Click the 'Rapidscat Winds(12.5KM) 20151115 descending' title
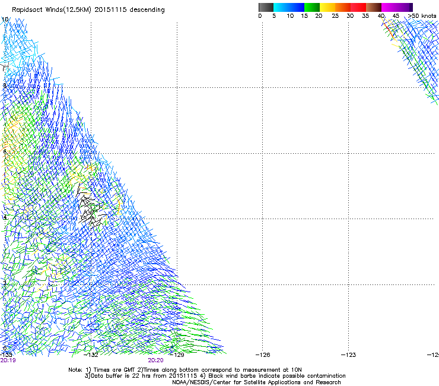This screenshot has width=439, height=386. pos(88,10)
